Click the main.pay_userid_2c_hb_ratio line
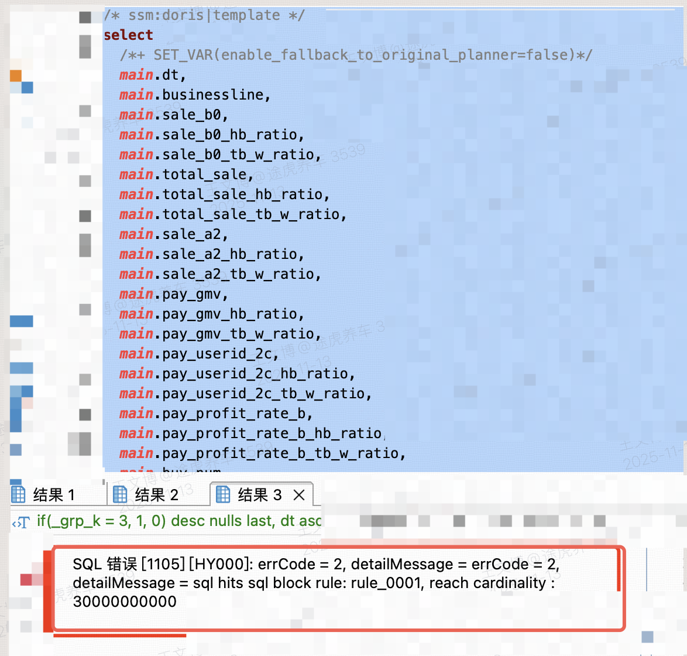Image resolution: width=687 pixels, height=656 pixels. point(236,374)
